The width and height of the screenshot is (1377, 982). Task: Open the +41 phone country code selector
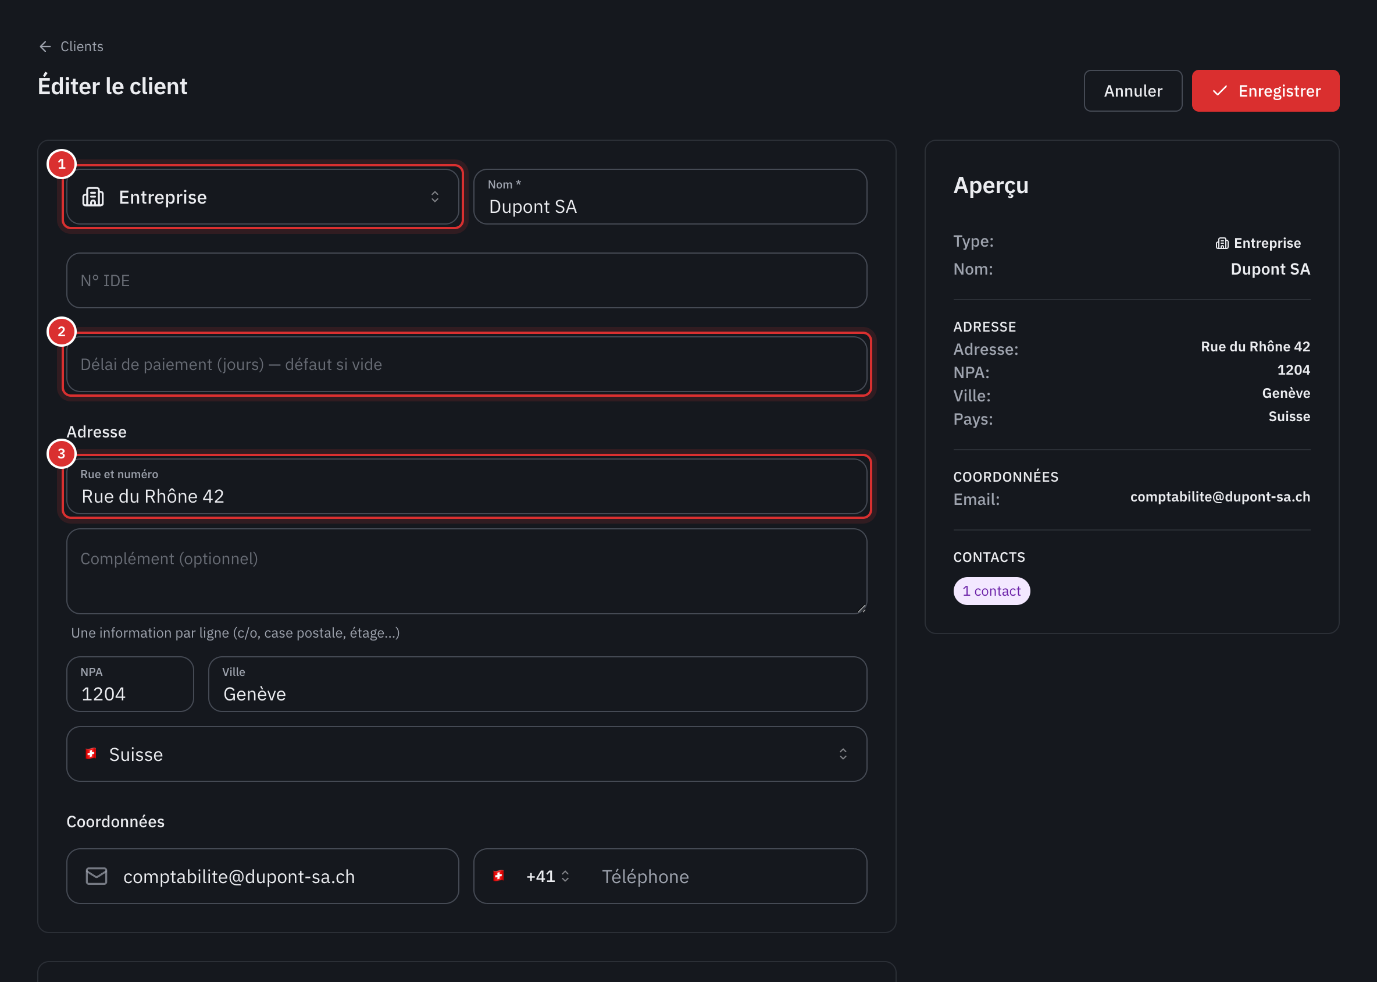tap(548, 876)
